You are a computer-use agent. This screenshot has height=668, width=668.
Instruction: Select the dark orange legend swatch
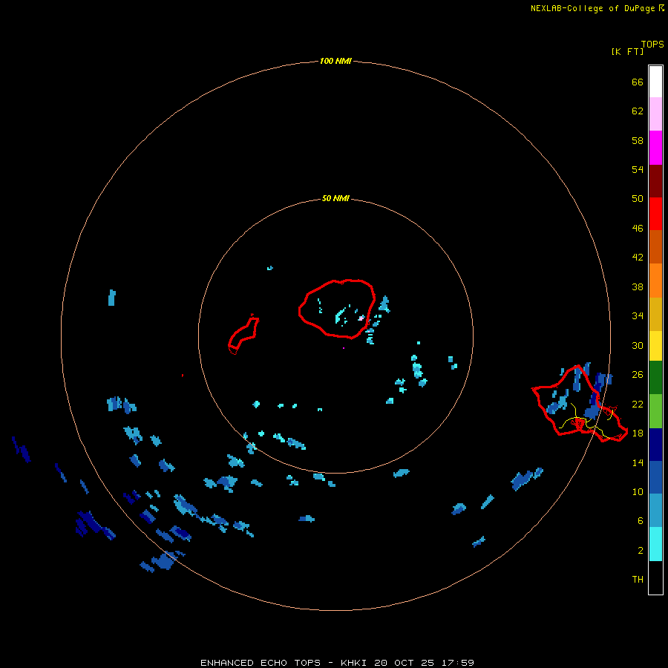(x=655, y=246)
